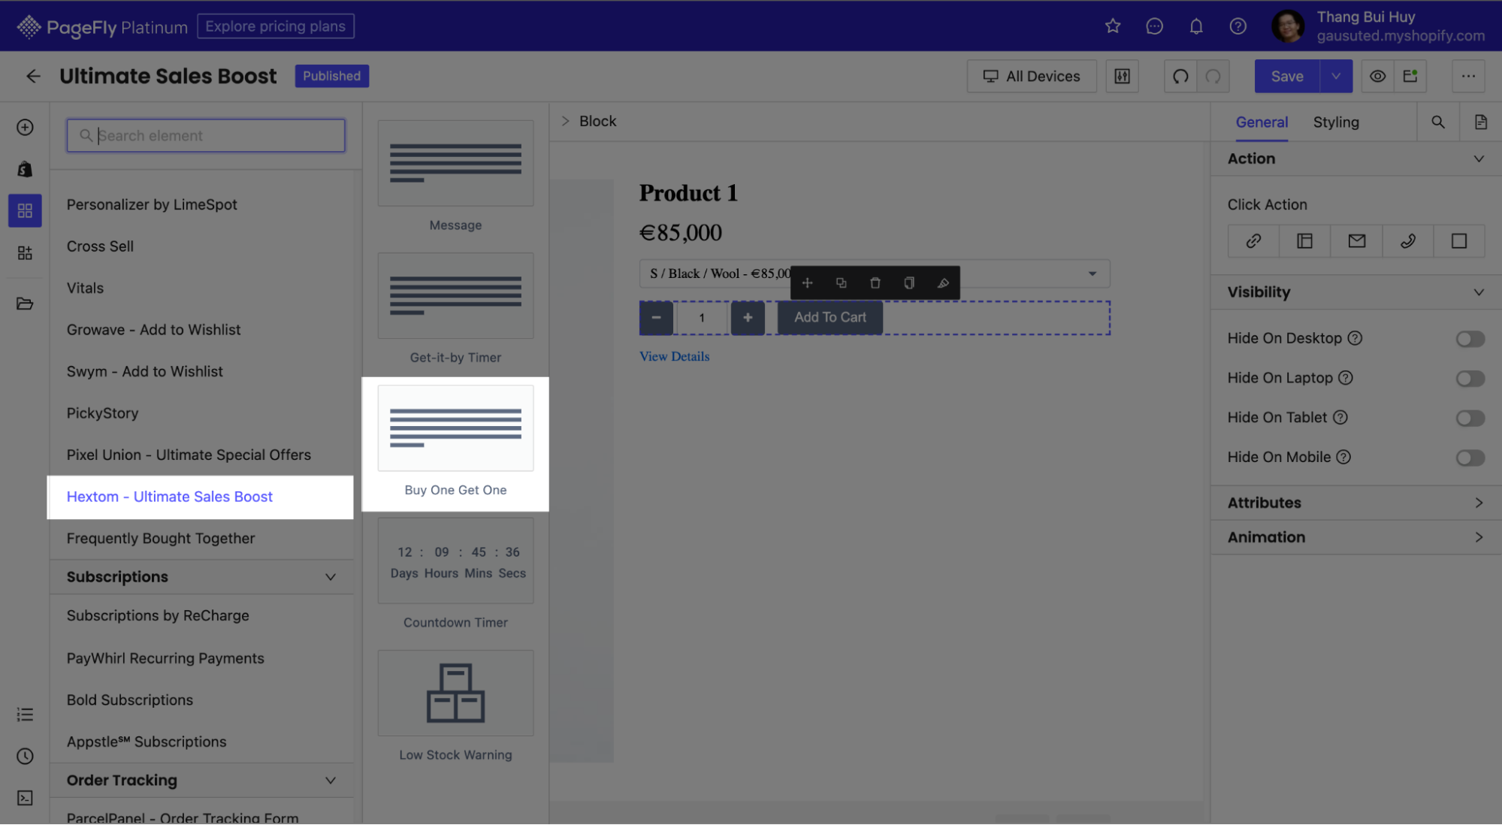Set click action to none square icon
This screenshot has width=1502, height=825.
pos(1459,241)
